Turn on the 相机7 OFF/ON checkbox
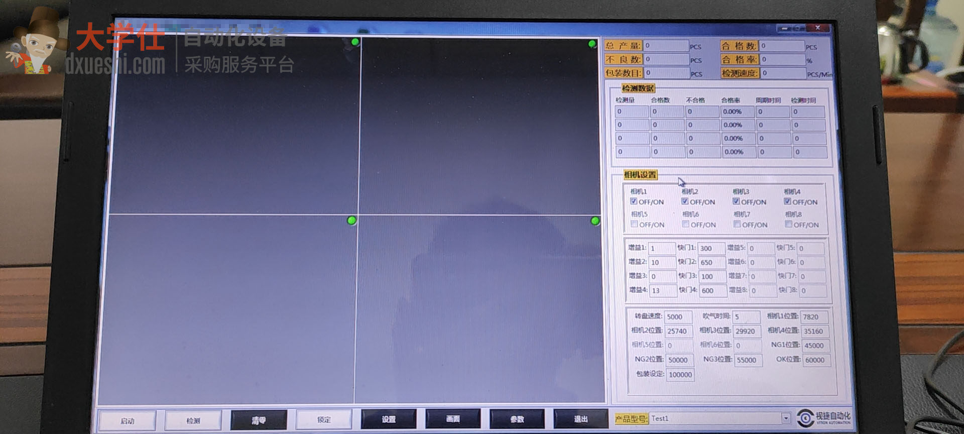Screen dimensions: 964x434 (x=737, y=224)
